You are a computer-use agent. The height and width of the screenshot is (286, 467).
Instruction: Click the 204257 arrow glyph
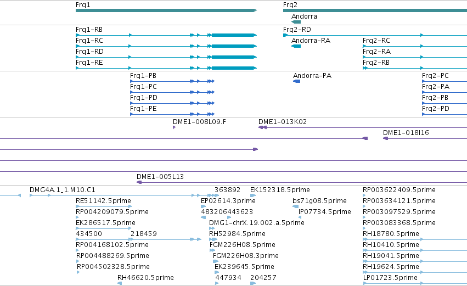point(253,283)
